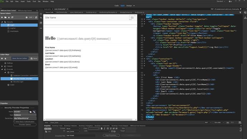Click the Secret Key input field
247x139 pixels.
click(x=25, y=118)
